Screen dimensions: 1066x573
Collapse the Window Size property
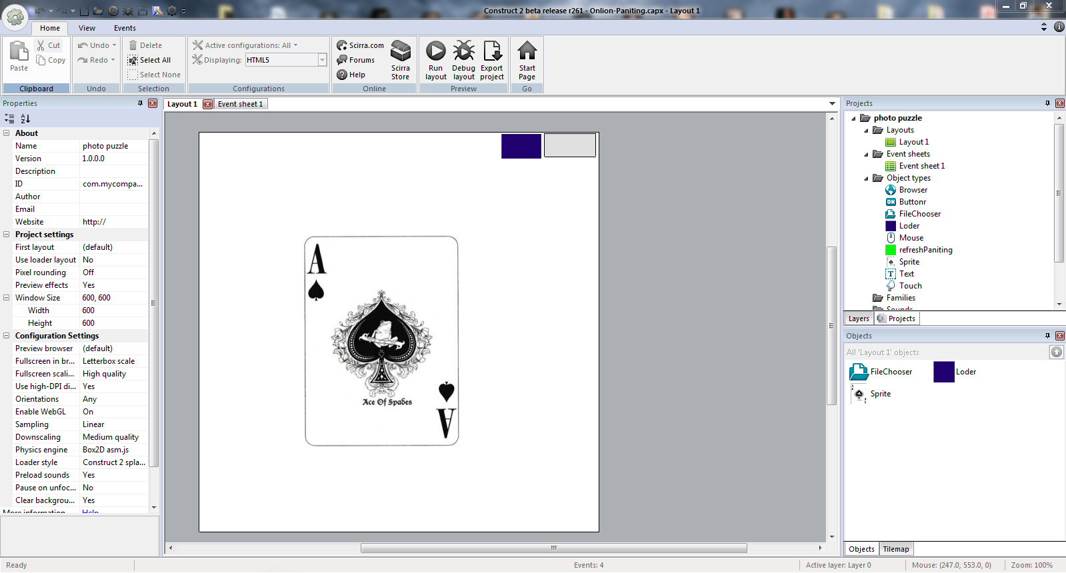[7, 298]
